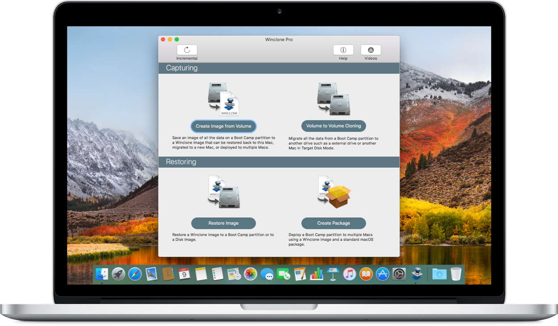Viewport: 558px width, 326px height.
Task: Click the drive-to-Winclone-image icon under Capturing
Action: (224, 99)
